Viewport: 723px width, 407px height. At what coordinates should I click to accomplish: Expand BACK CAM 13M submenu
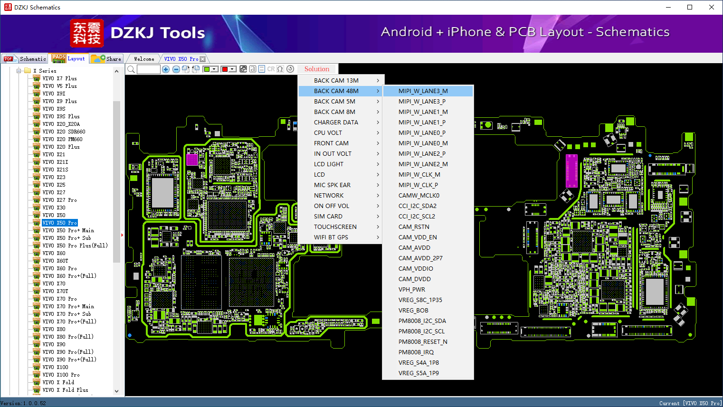pos(341,81)
